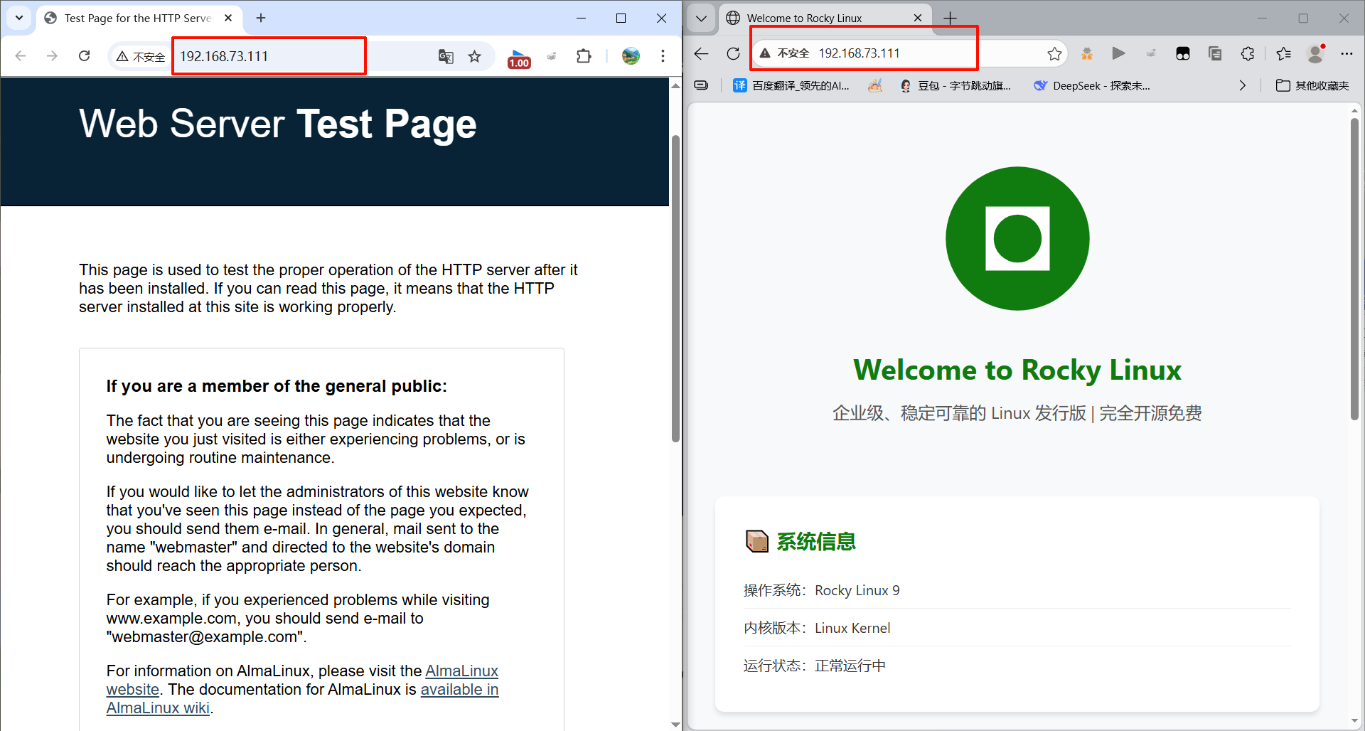1365x731 pixels.
Task: Open Chrome's tab search dropdown
Action: (x=19, y=18)
